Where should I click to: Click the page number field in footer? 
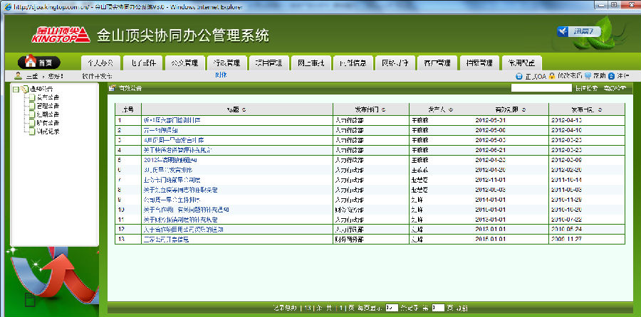(439, 308)
